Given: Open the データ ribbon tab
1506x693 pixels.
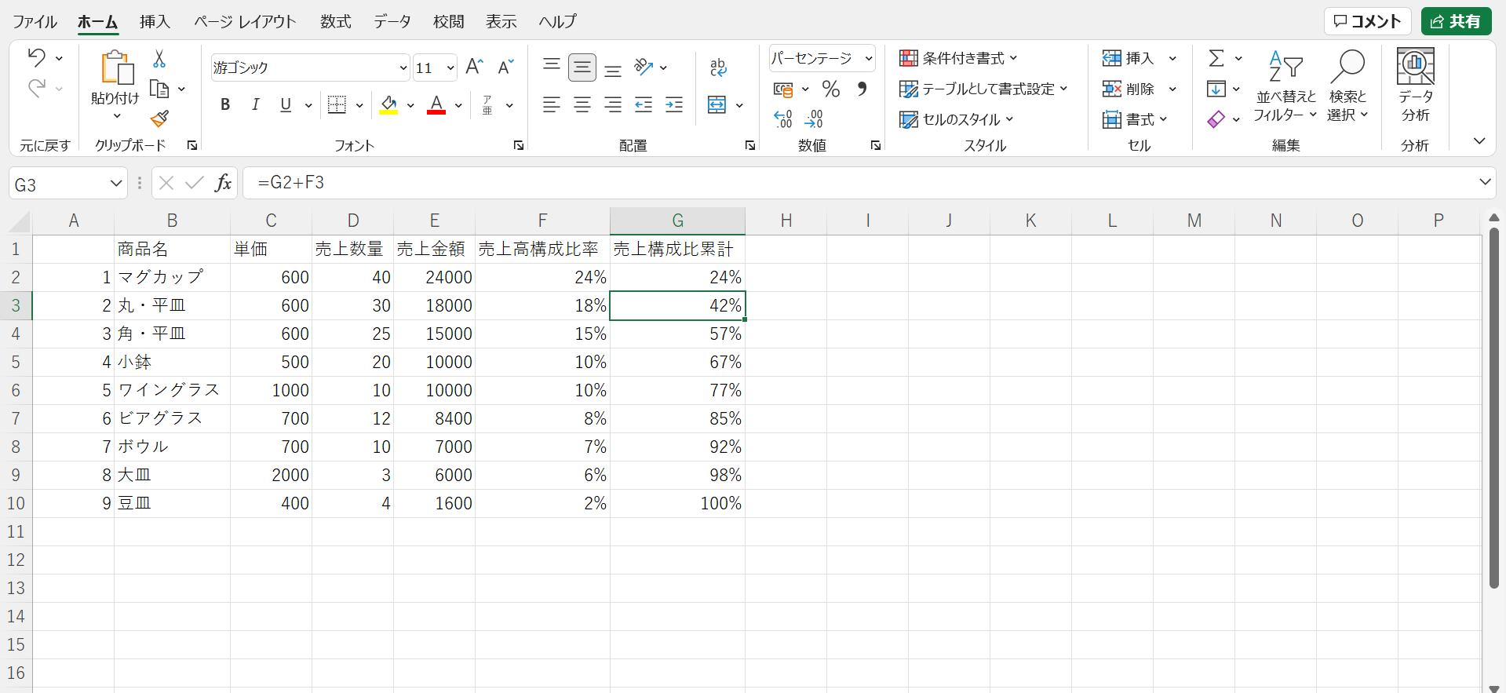Looking at the screenshot, I should click(x=392, y=22).
